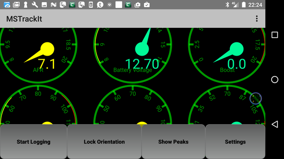Tap the yellow AFR needle hub
Screen dimensions: 284x159
coord(47,49)
